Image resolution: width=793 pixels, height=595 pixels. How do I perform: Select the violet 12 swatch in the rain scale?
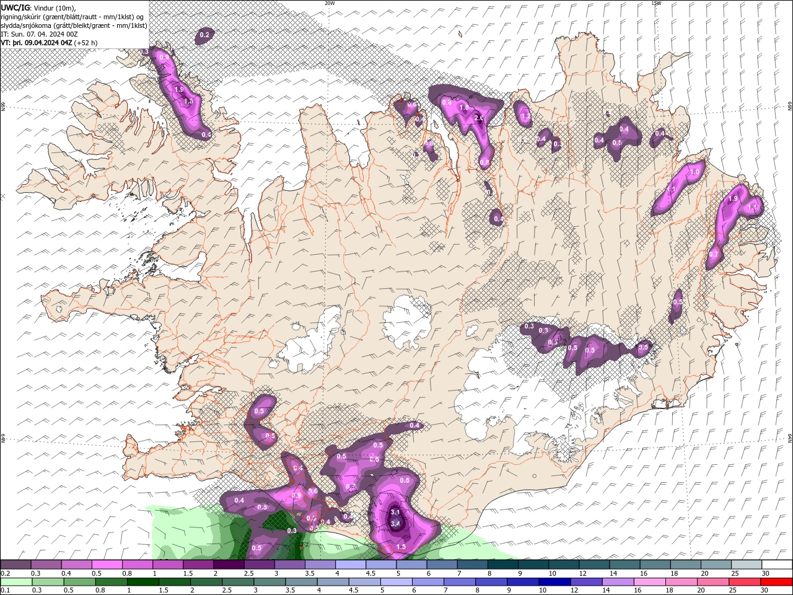[x=585, y=582]
